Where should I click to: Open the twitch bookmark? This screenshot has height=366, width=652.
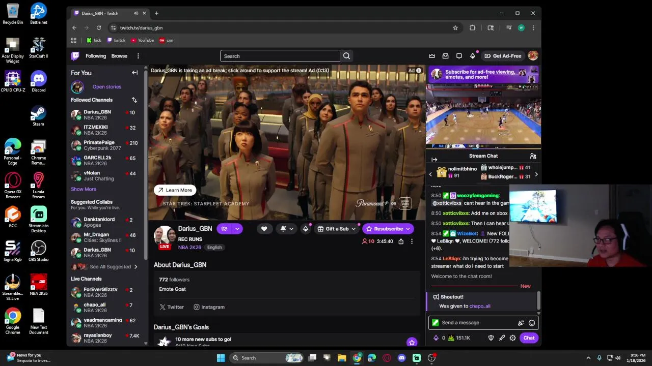tap(116, 40)
